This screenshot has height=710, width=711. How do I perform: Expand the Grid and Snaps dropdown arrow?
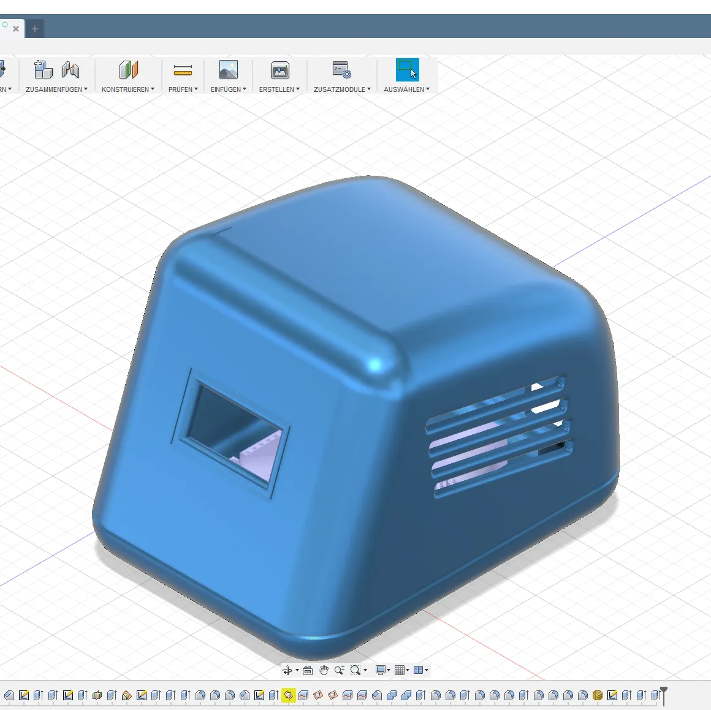[407, 671]
